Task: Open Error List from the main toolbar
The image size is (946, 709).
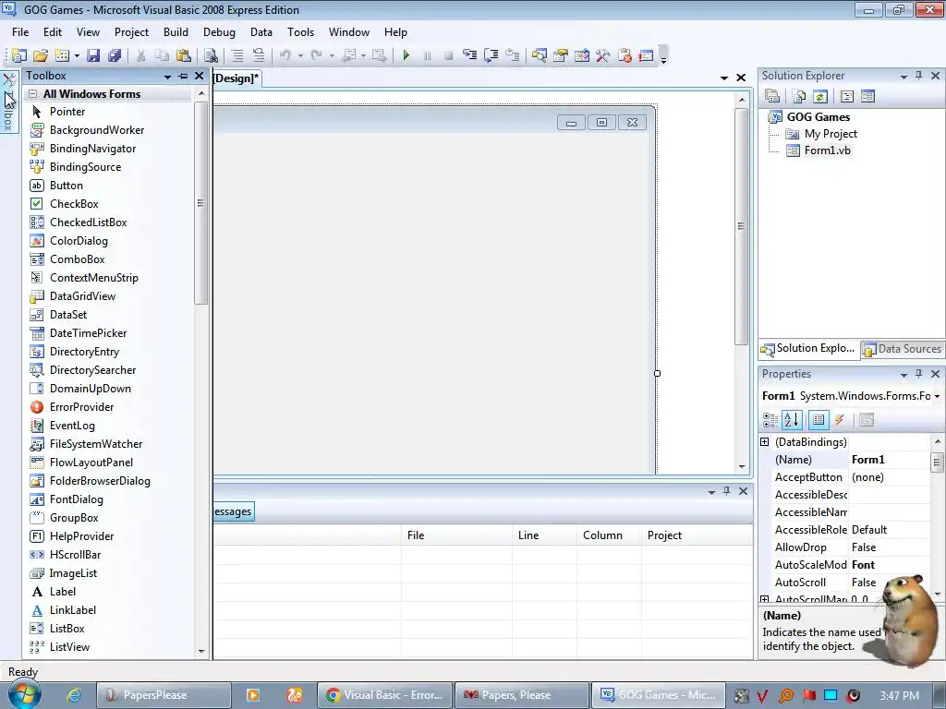Action: coord(625,55)
